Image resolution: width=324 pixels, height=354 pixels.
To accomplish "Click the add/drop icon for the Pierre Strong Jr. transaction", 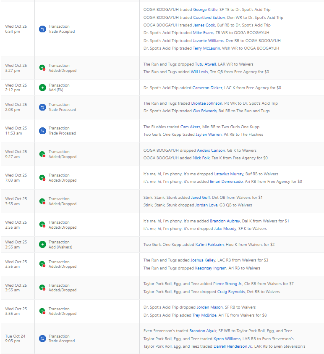I will tap(42, 288).
